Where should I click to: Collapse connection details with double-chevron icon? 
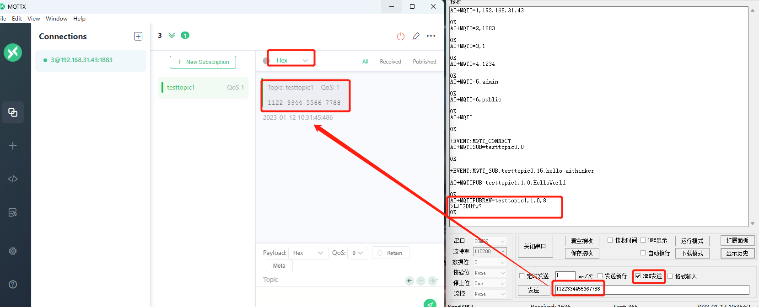tap(172, 35)
